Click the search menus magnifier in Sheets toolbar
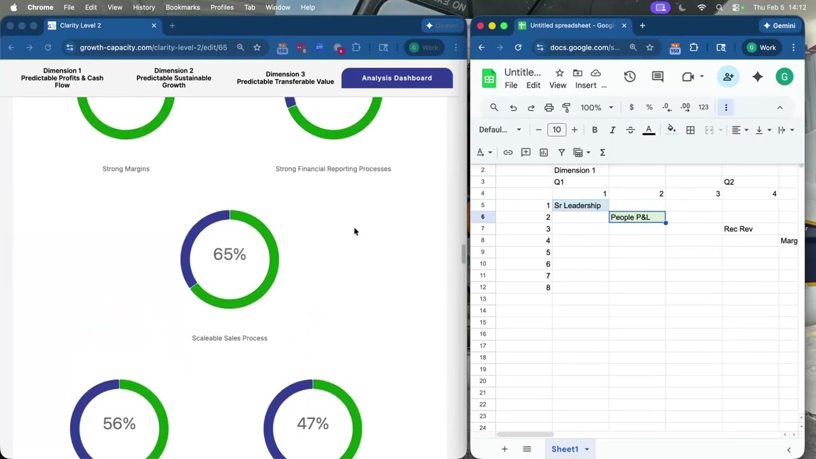Screen dimensions: 816x459 pyautogui.click(x=494, y=107)
